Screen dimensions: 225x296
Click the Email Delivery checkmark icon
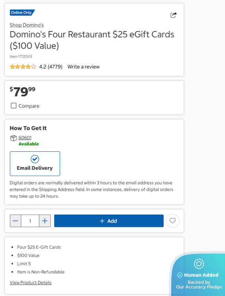(35, 159)
